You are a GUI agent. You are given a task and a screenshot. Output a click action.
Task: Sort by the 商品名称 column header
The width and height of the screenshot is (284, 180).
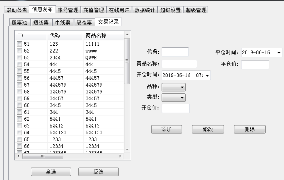104,35
